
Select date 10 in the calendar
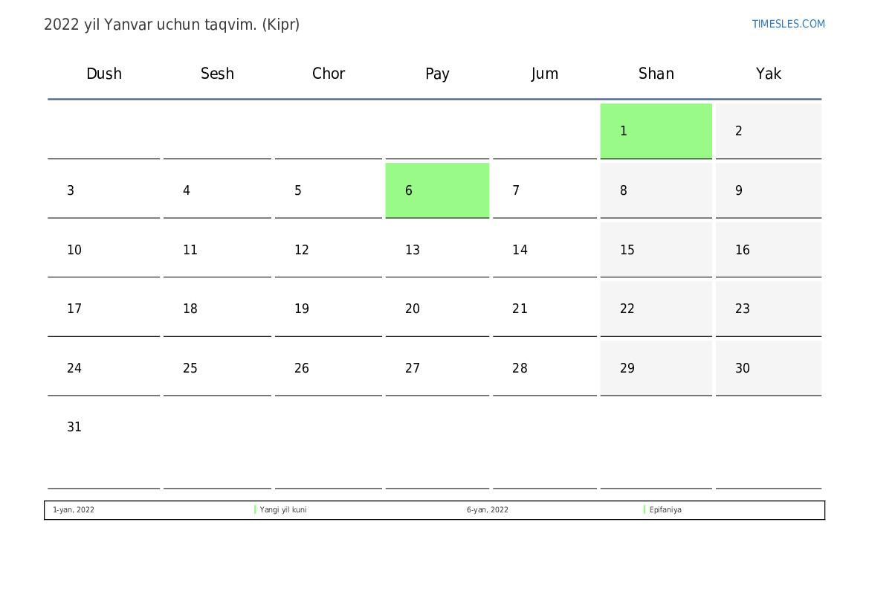click(74, 250)
